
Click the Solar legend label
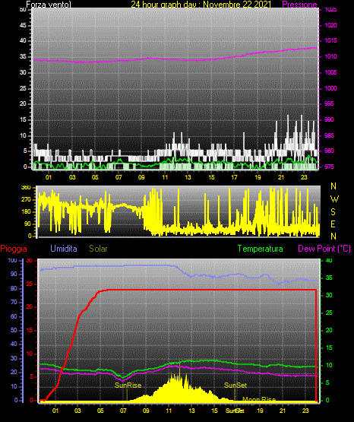pyautogui.click(x=99, y=249)
